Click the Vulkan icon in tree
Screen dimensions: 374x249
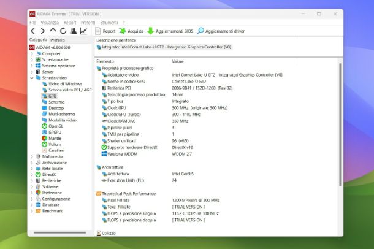[44, 144]
